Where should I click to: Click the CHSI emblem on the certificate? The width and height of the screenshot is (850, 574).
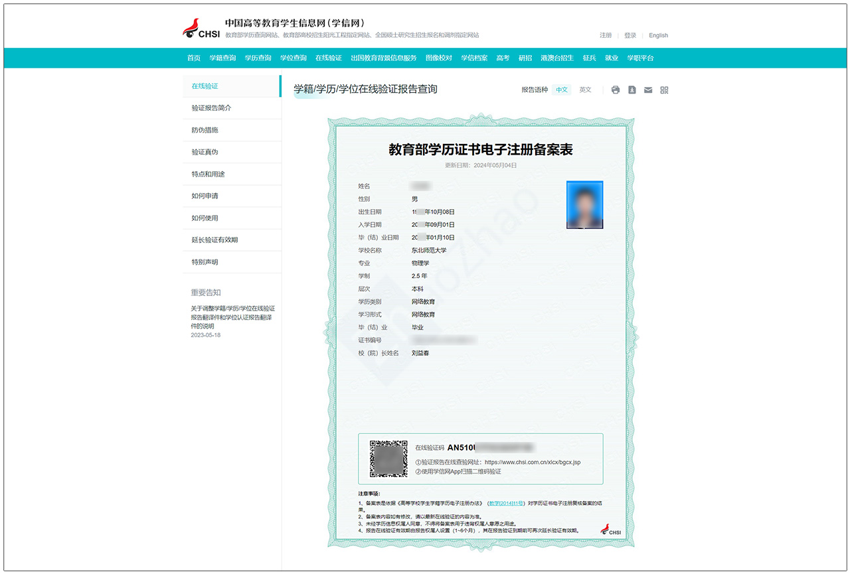(x=609, y=530)
